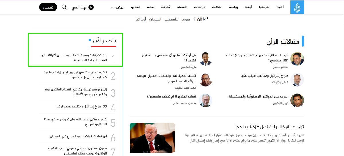
Task: Click the live broadcast play icon
Action: [x=91, y=7]
